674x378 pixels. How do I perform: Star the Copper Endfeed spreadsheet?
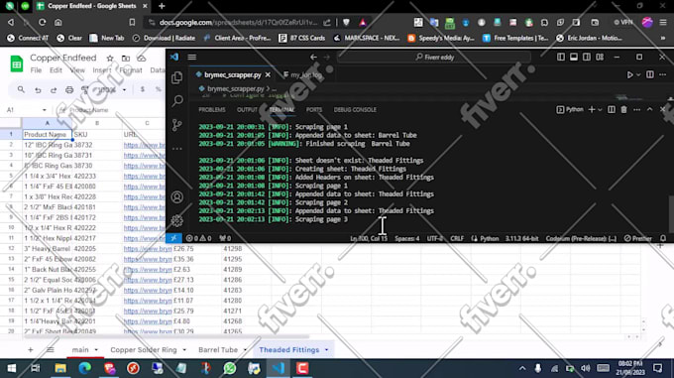110,59
